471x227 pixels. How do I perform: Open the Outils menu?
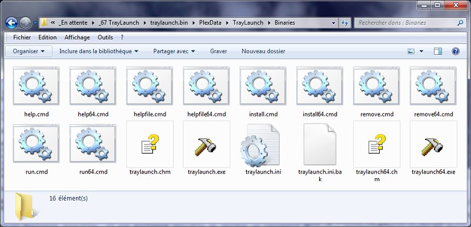pos(105,38)
